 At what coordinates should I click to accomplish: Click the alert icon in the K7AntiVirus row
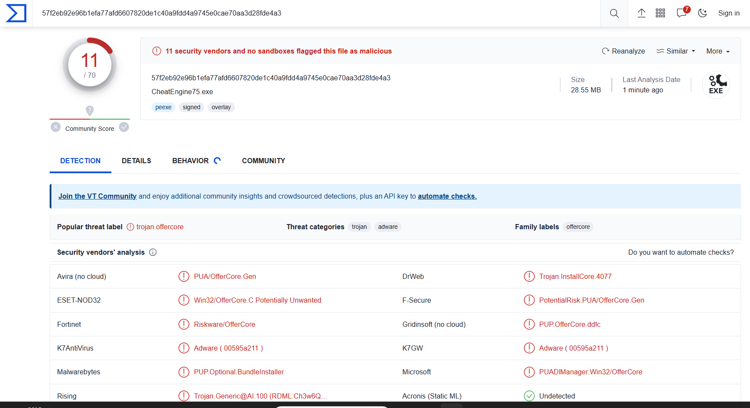(184, 348)
